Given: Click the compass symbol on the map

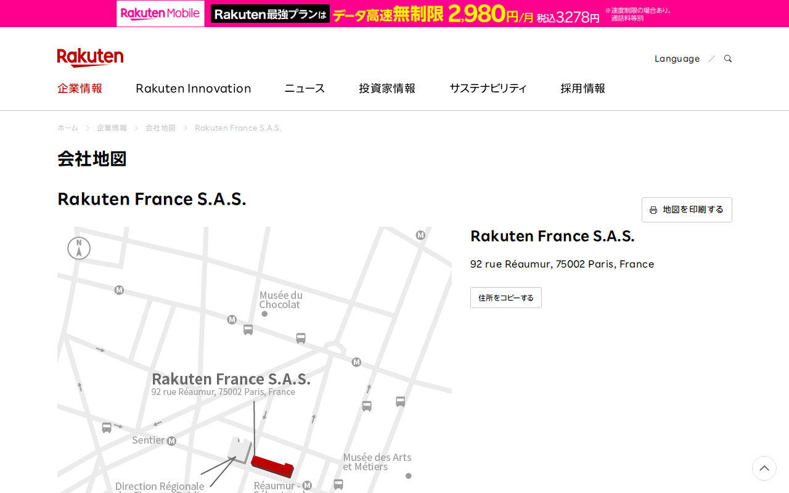Looking at the screenshot, I should tap(78, 249).
